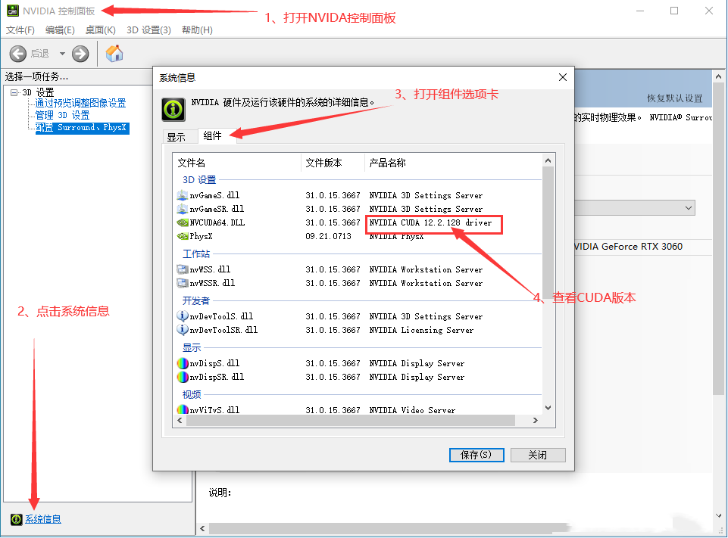Viewport: 728px width, 538px height.
Task: Open the back history dropdown arrow
Action: tap(62, 54)
